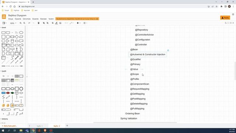This screenshot has height=133, width=236.
Task: Toggle fullscreen icon at toolbar right
Action: tap(228, 23)
